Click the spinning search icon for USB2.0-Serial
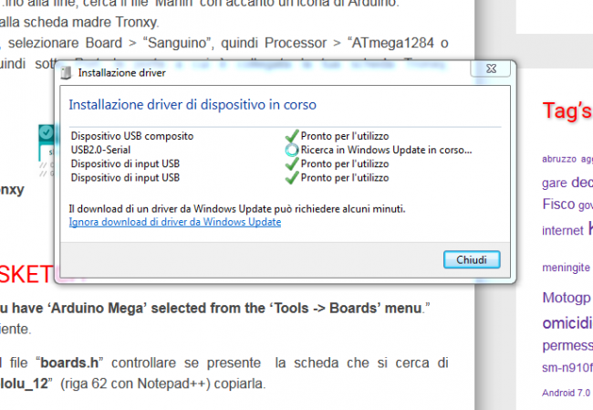This screenshot has height=410, width=593. click(291, 150)
